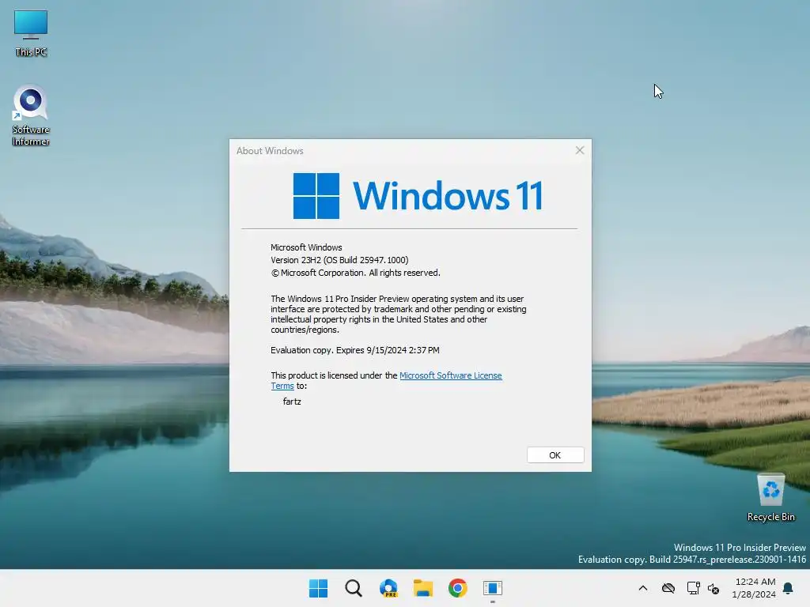Show hidden system tray icons
The width and height of the screenshot is (810, 607).
click(643, 588)
